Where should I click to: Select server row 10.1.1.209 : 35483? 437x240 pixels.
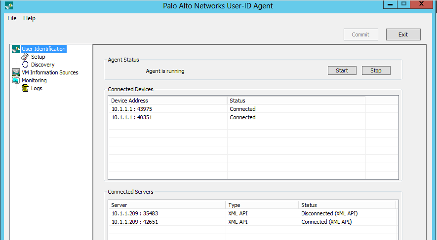pyautogui.click(x=134, y=213)
